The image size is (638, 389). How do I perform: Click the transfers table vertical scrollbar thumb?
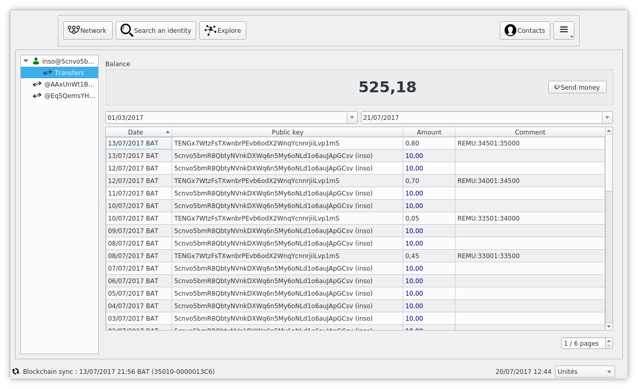coord(609,163)
